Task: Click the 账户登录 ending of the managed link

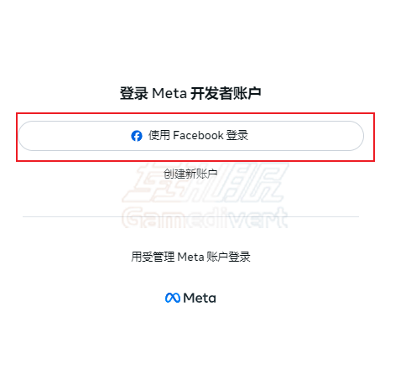Action: click(228, 257)
